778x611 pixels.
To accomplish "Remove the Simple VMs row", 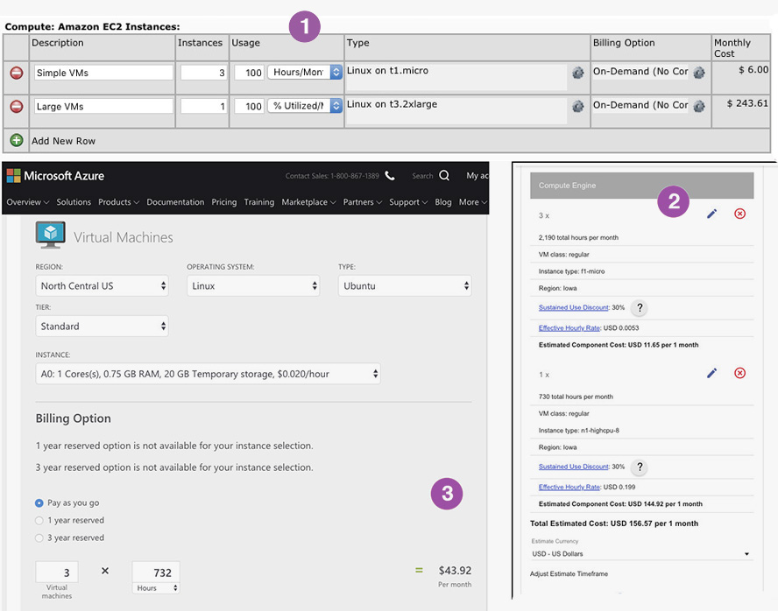I will [17, 73].
